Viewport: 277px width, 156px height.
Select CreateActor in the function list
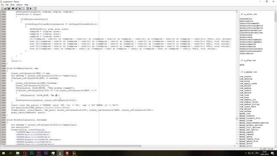coord(246,19)
